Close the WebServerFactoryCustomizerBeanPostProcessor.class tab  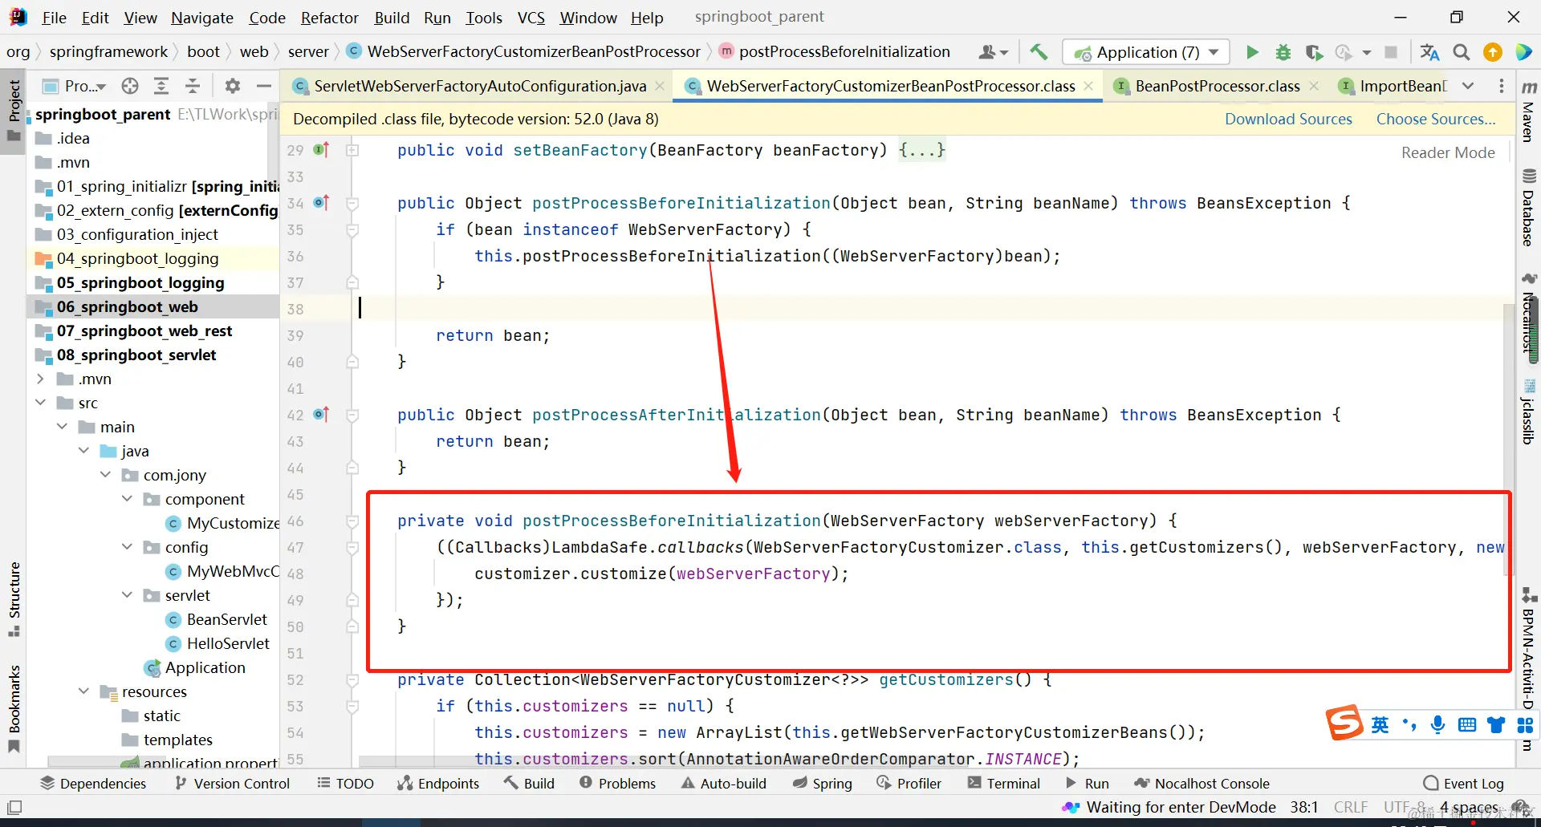[x=1088, y=86]
